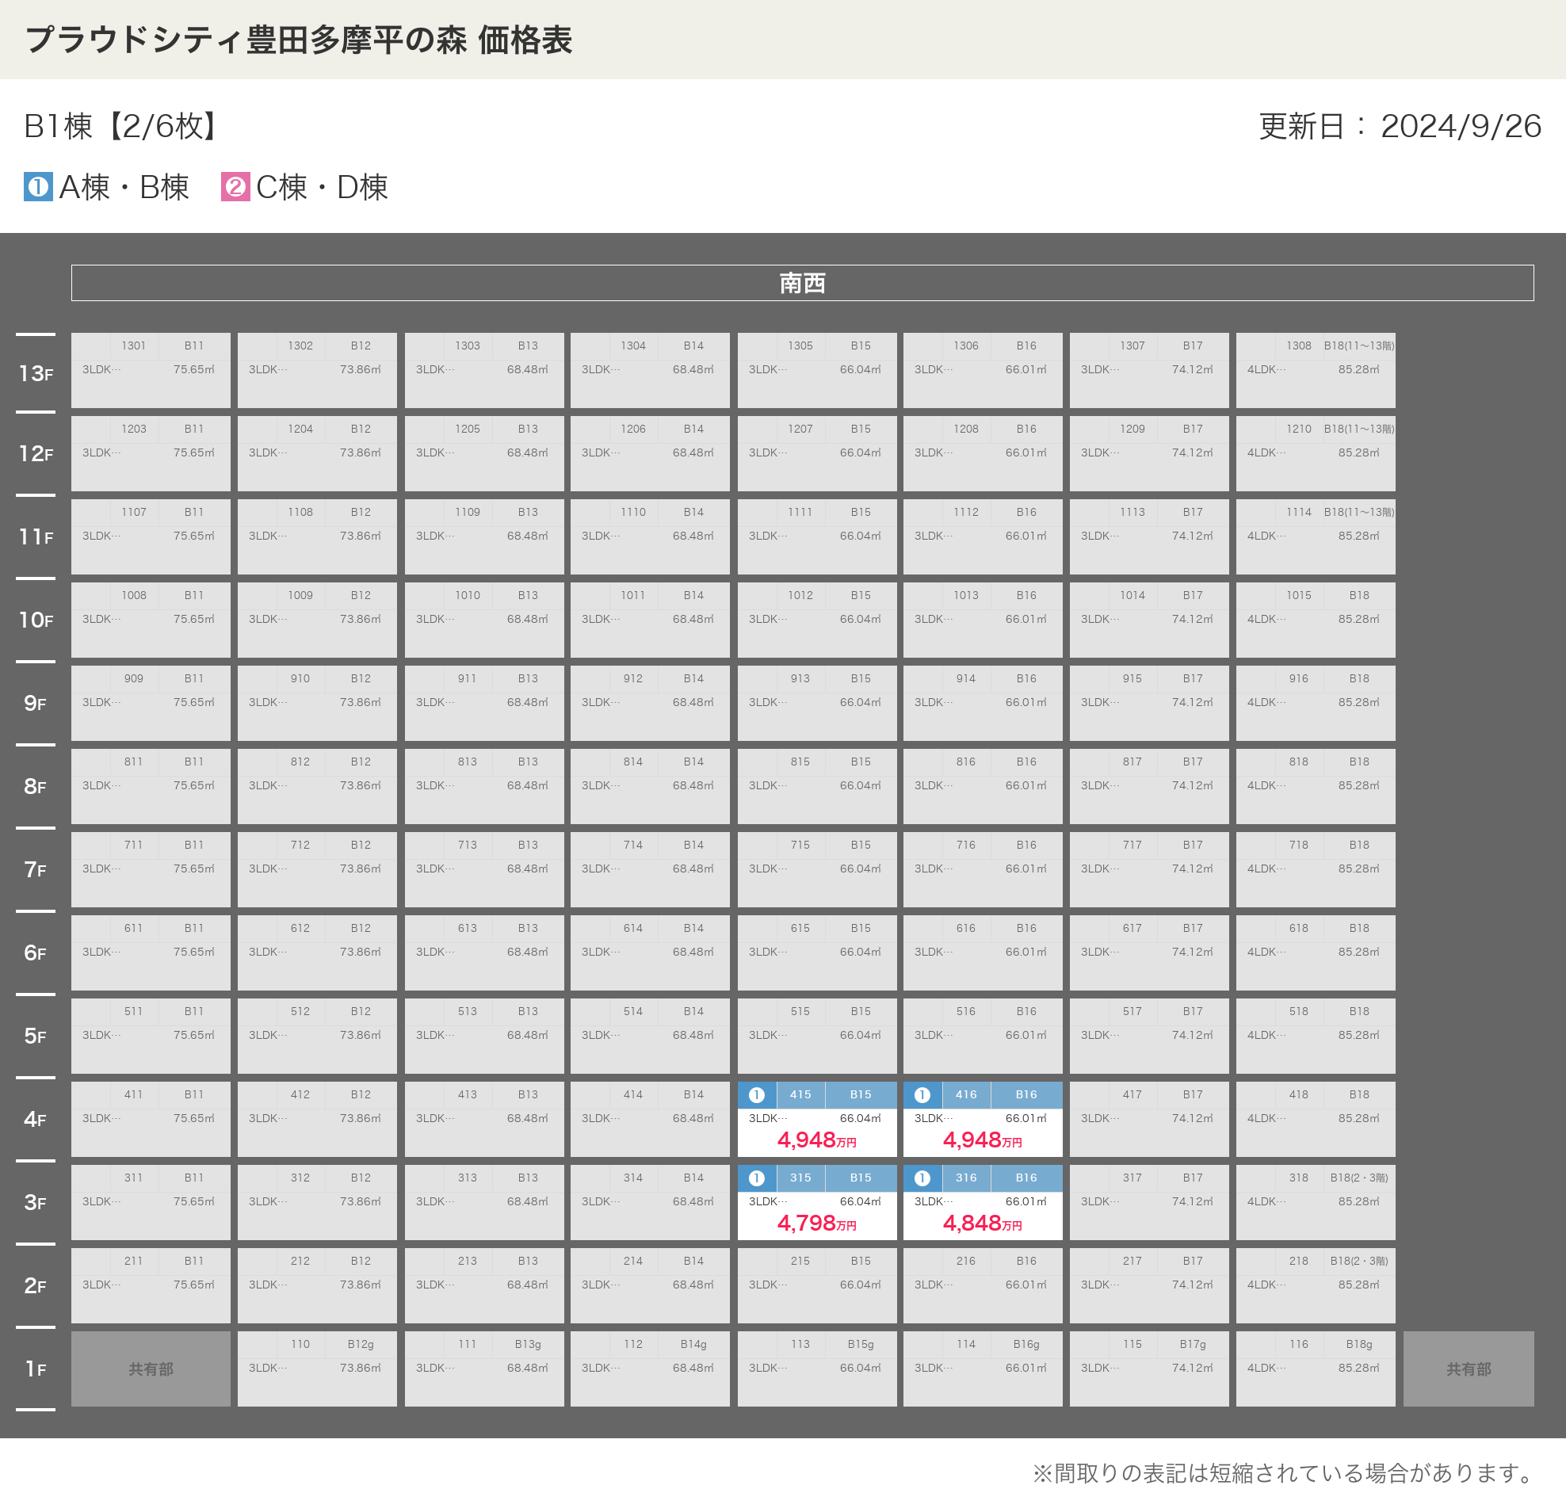Click unit 913 B15 cell
Image resolution: width=1566 pixels, height=1508 pixels.
click(816, 703)
